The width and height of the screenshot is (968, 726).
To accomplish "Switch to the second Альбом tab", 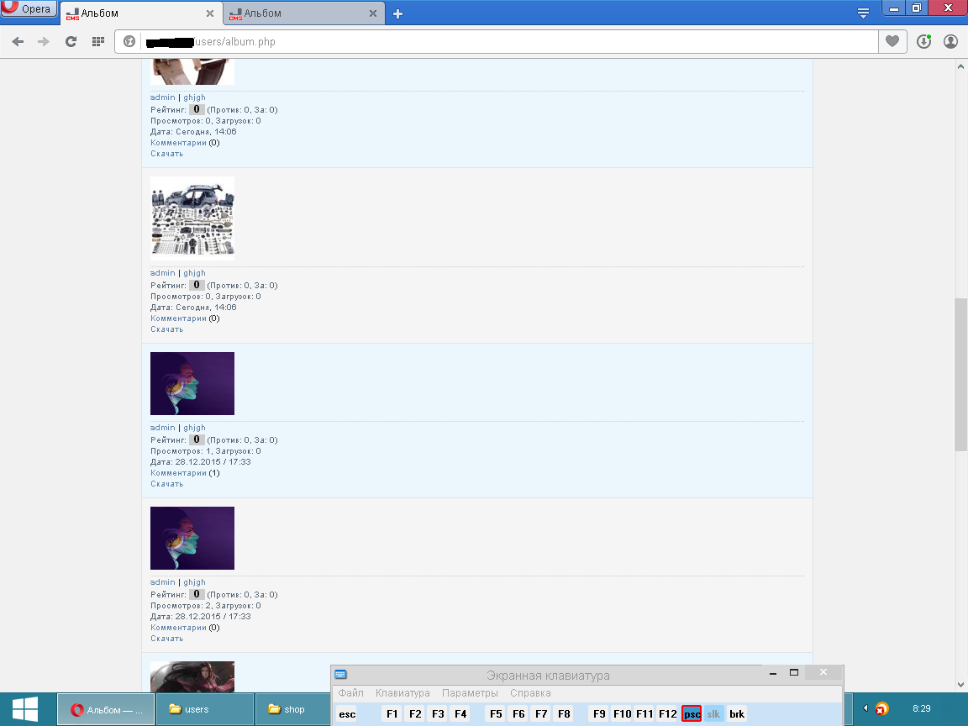I will [x=303, y=13].
